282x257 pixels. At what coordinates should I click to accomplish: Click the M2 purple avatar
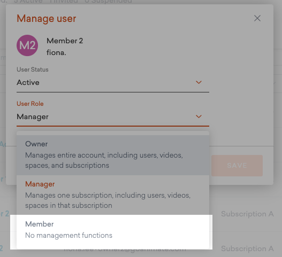click(x=27, y=45)
